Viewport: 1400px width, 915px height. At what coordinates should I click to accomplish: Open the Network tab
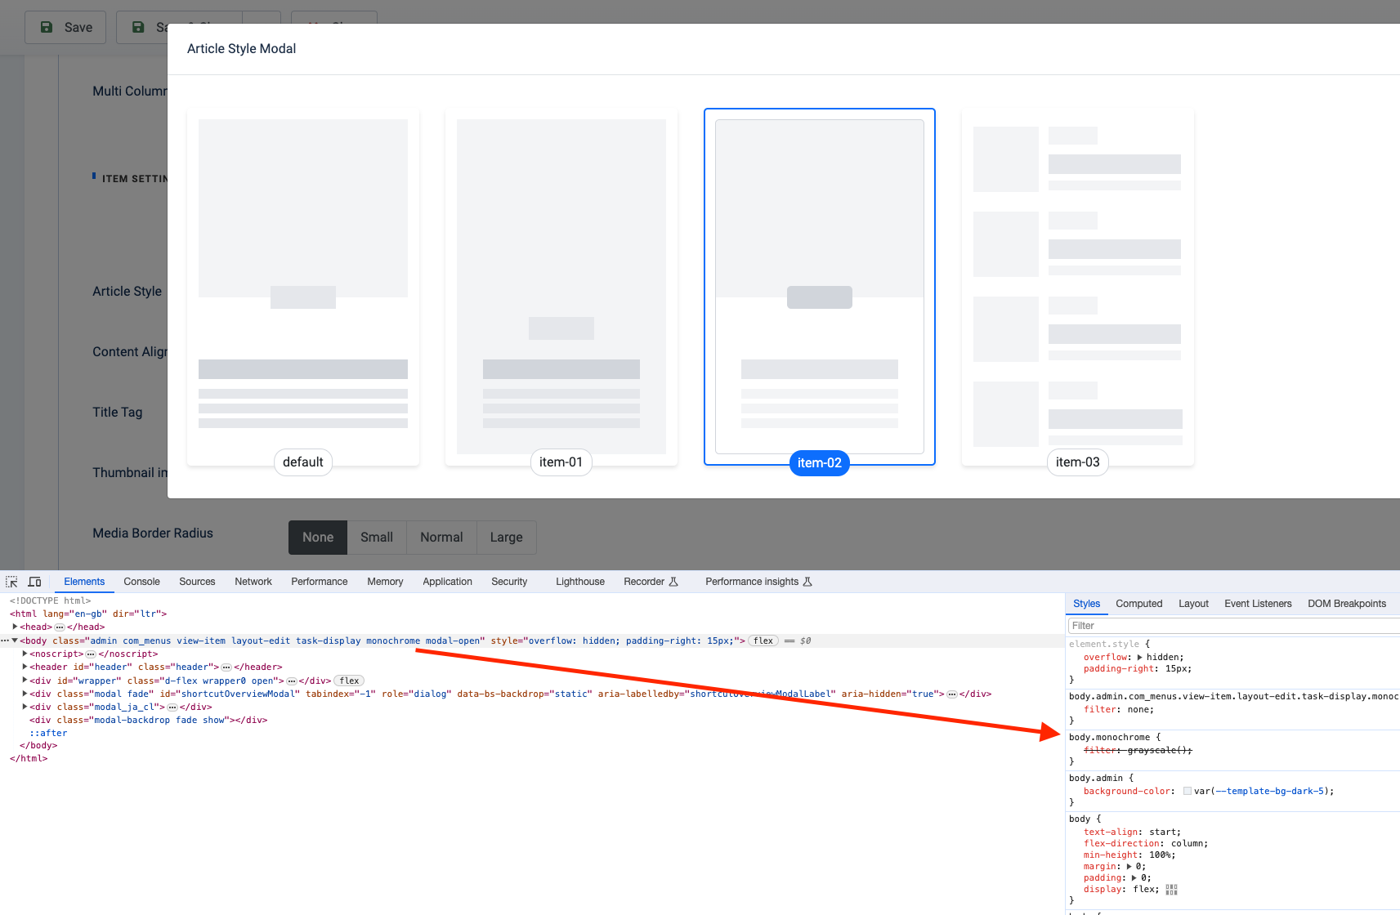point(253,582)
